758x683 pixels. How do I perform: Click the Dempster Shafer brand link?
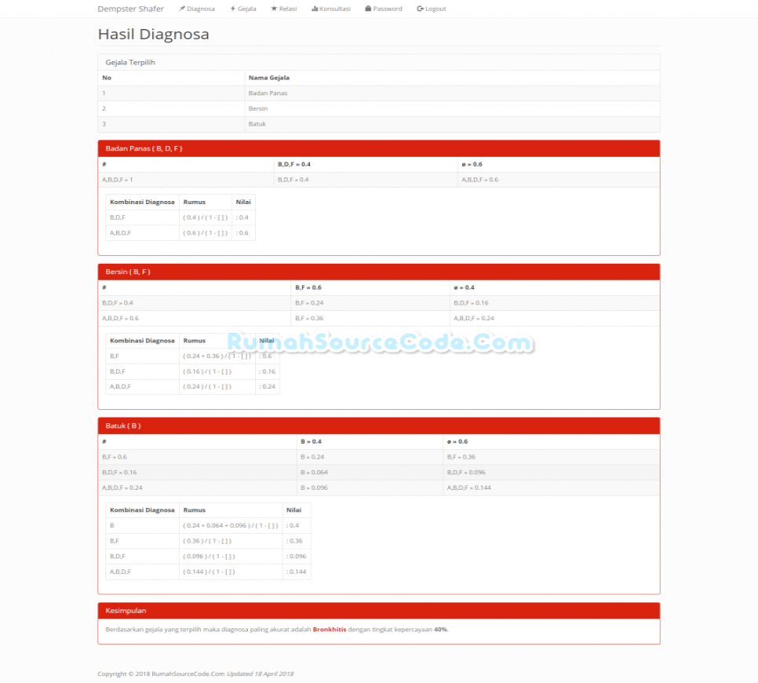pyautogui.click(x=130, y=9)
